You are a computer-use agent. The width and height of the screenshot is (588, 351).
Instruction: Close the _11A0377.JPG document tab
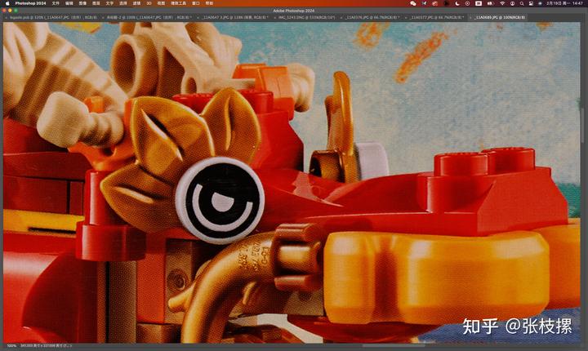(x=406, y=18)
